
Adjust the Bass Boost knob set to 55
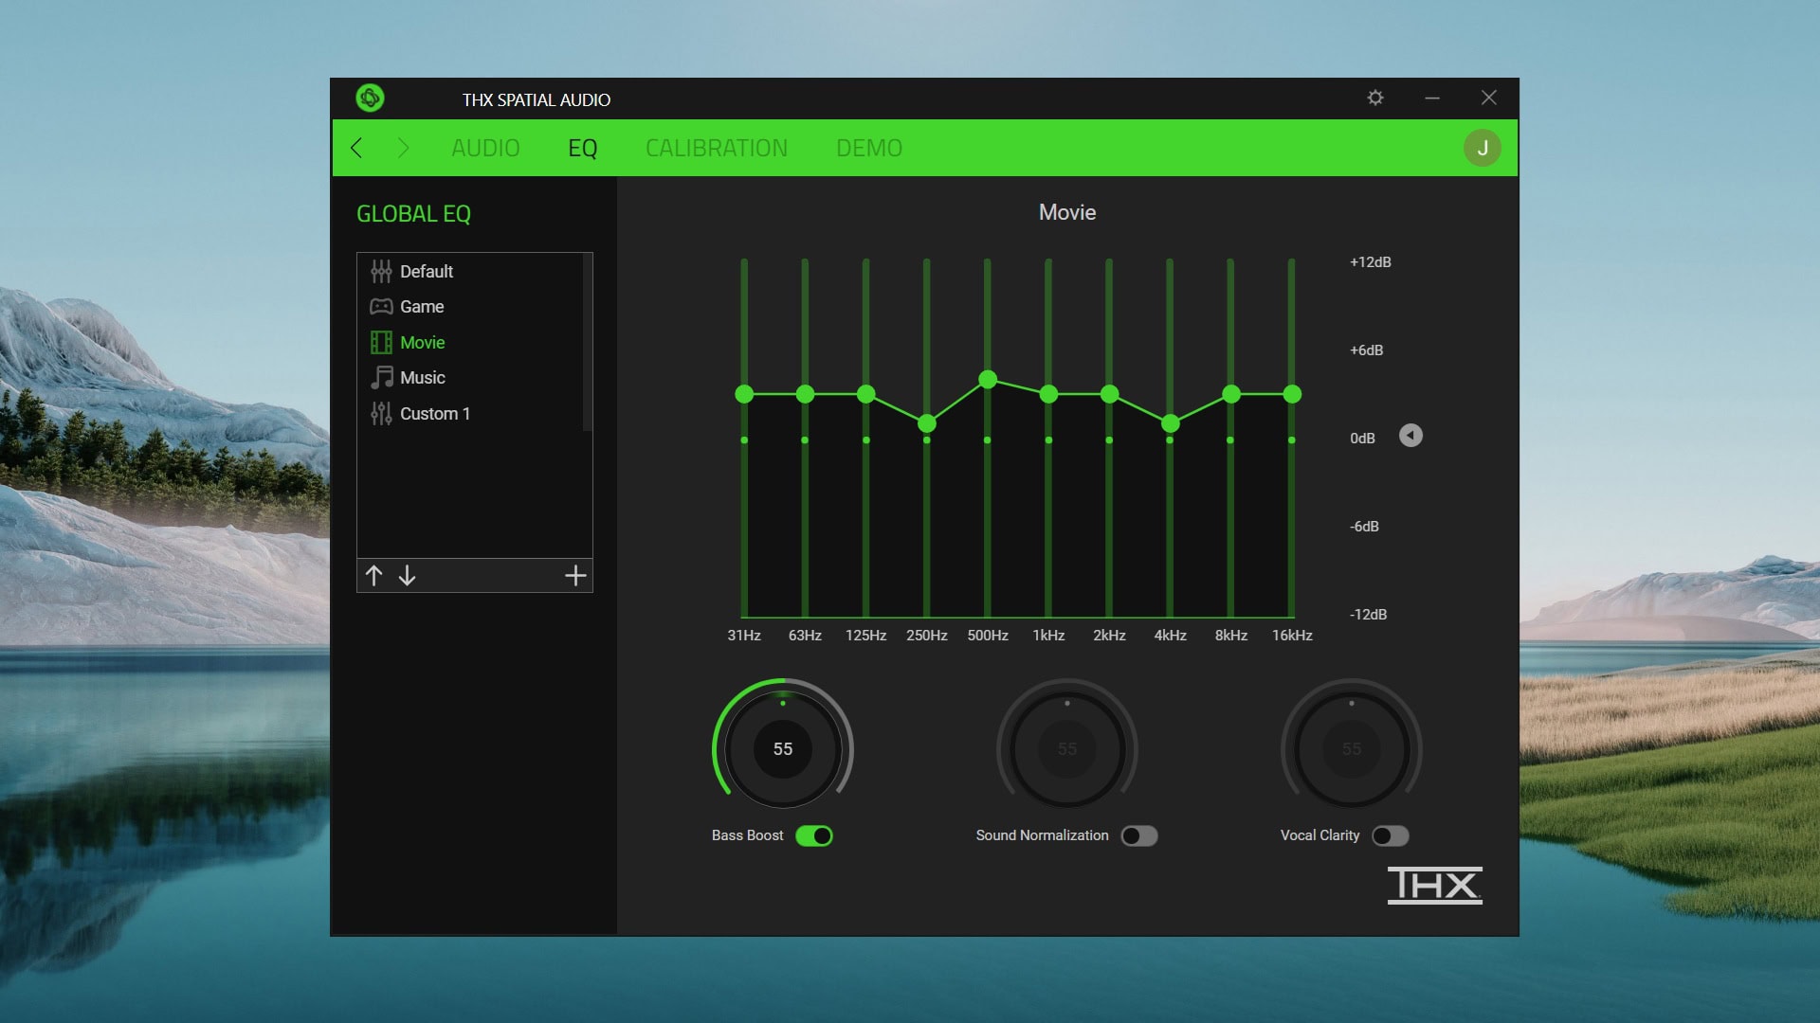(x=783, y=748)
